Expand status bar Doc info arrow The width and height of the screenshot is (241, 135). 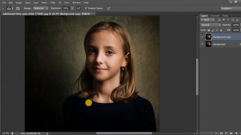[x=47, y=133]
